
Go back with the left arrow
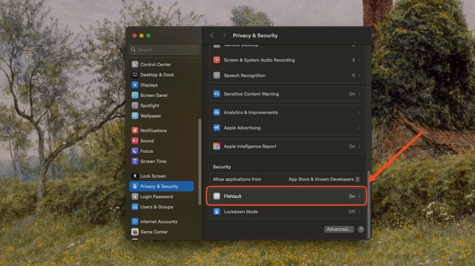(x=212, y=36)
